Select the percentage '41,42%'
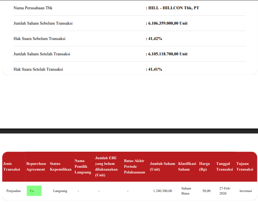 [x=155, y=39]
